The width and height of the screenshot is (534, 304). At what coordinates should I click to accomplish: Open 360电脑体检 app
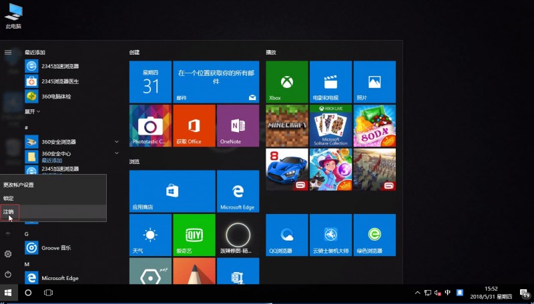[x=48, y=96]
